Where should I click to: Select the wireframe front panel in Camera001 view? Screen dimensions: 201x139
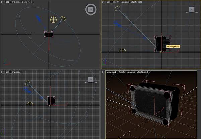[x=151, y=104]
